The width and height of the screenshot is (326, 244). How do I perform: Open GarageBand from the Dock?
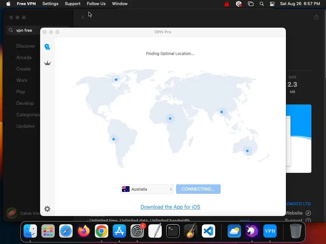191,231
